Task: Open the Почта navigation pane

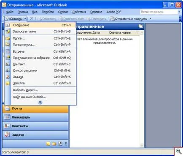Action: click(x=35, y=108)
